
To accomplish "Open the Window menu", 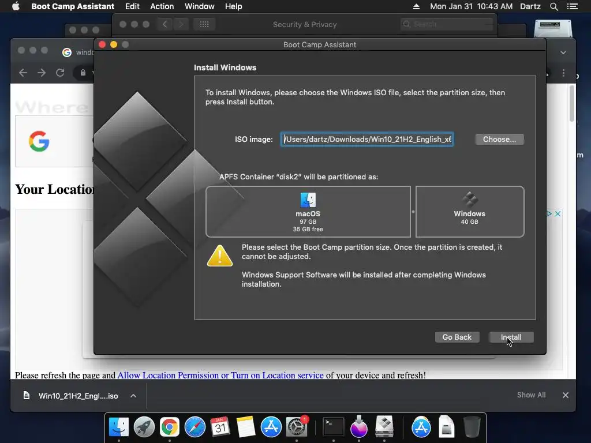I will point(199,6).
